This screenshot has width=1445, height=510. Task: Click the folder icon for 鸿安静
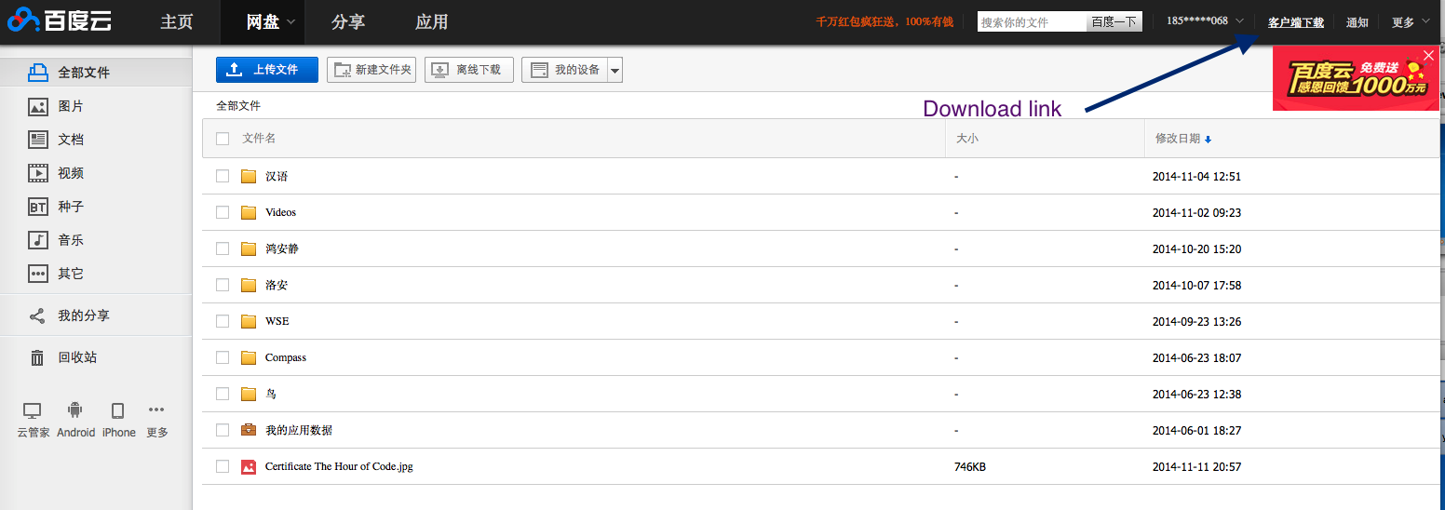[x=249, y=248]
